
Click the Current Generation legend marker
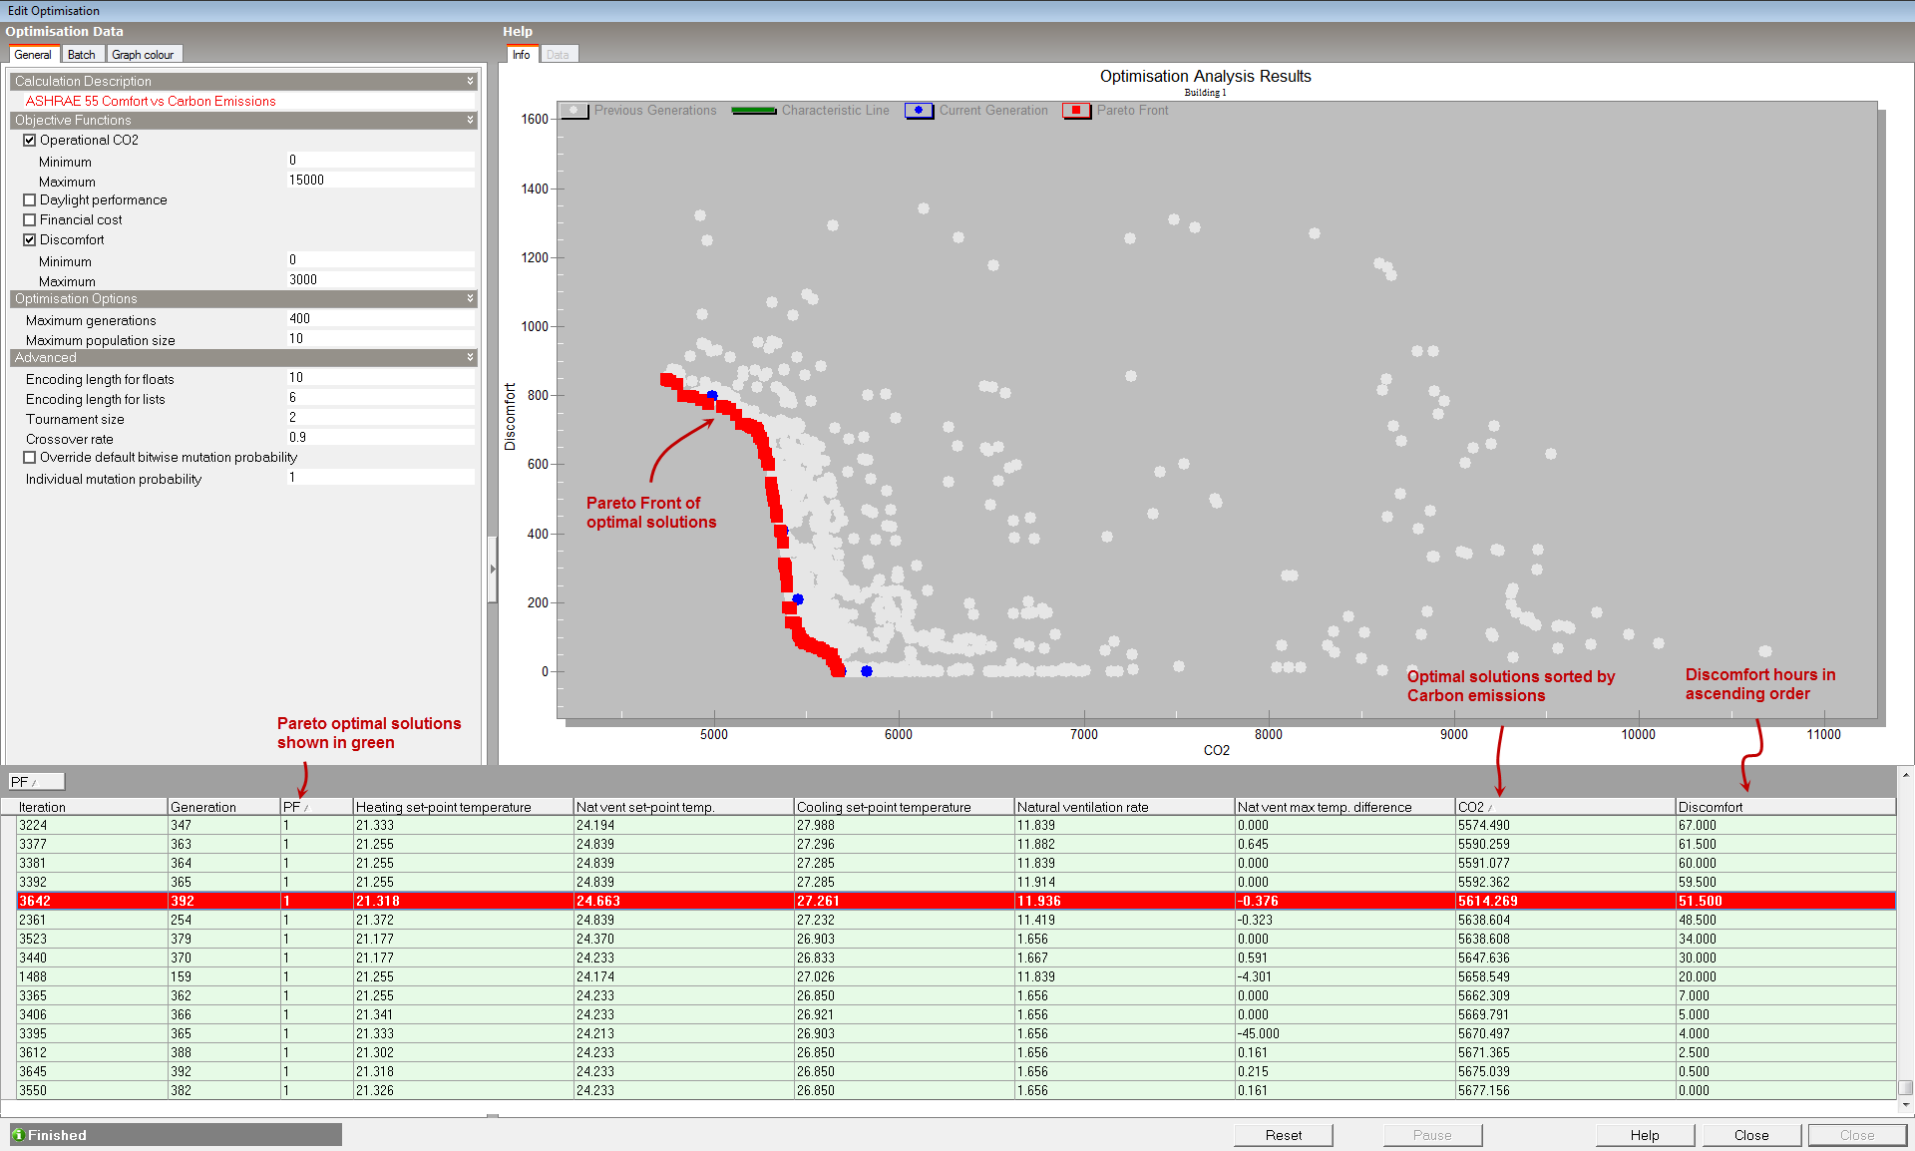[919, 111]
